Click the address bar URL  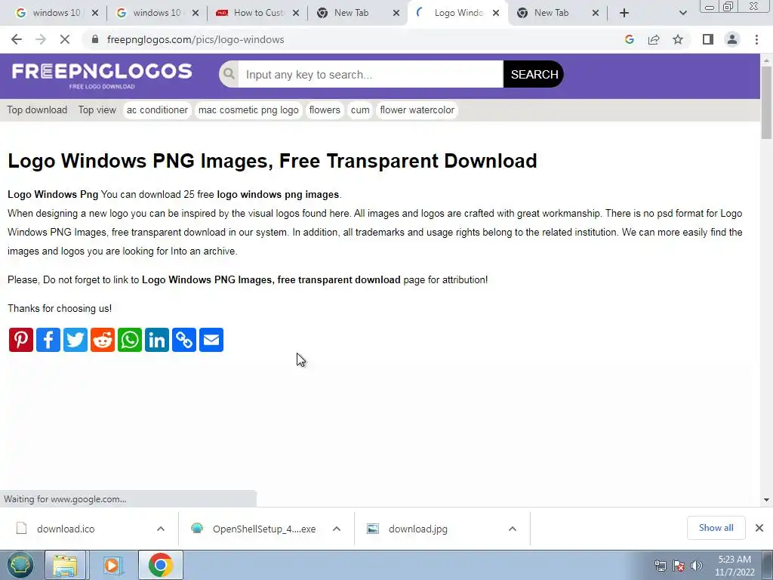tap(196, 39)
